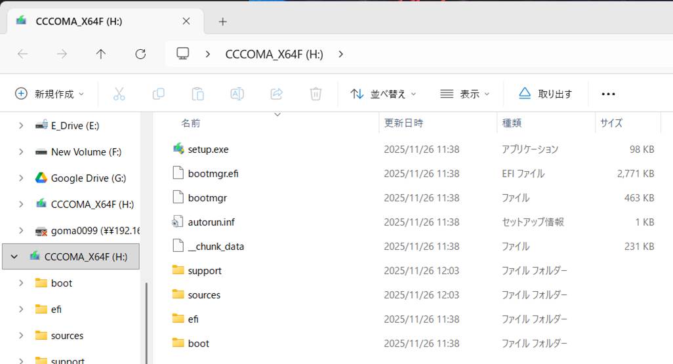Image resolution: width=673 pixels, height=364 pixels.
Task: Sort by 更新日時 column header
Action: [403, 123]
